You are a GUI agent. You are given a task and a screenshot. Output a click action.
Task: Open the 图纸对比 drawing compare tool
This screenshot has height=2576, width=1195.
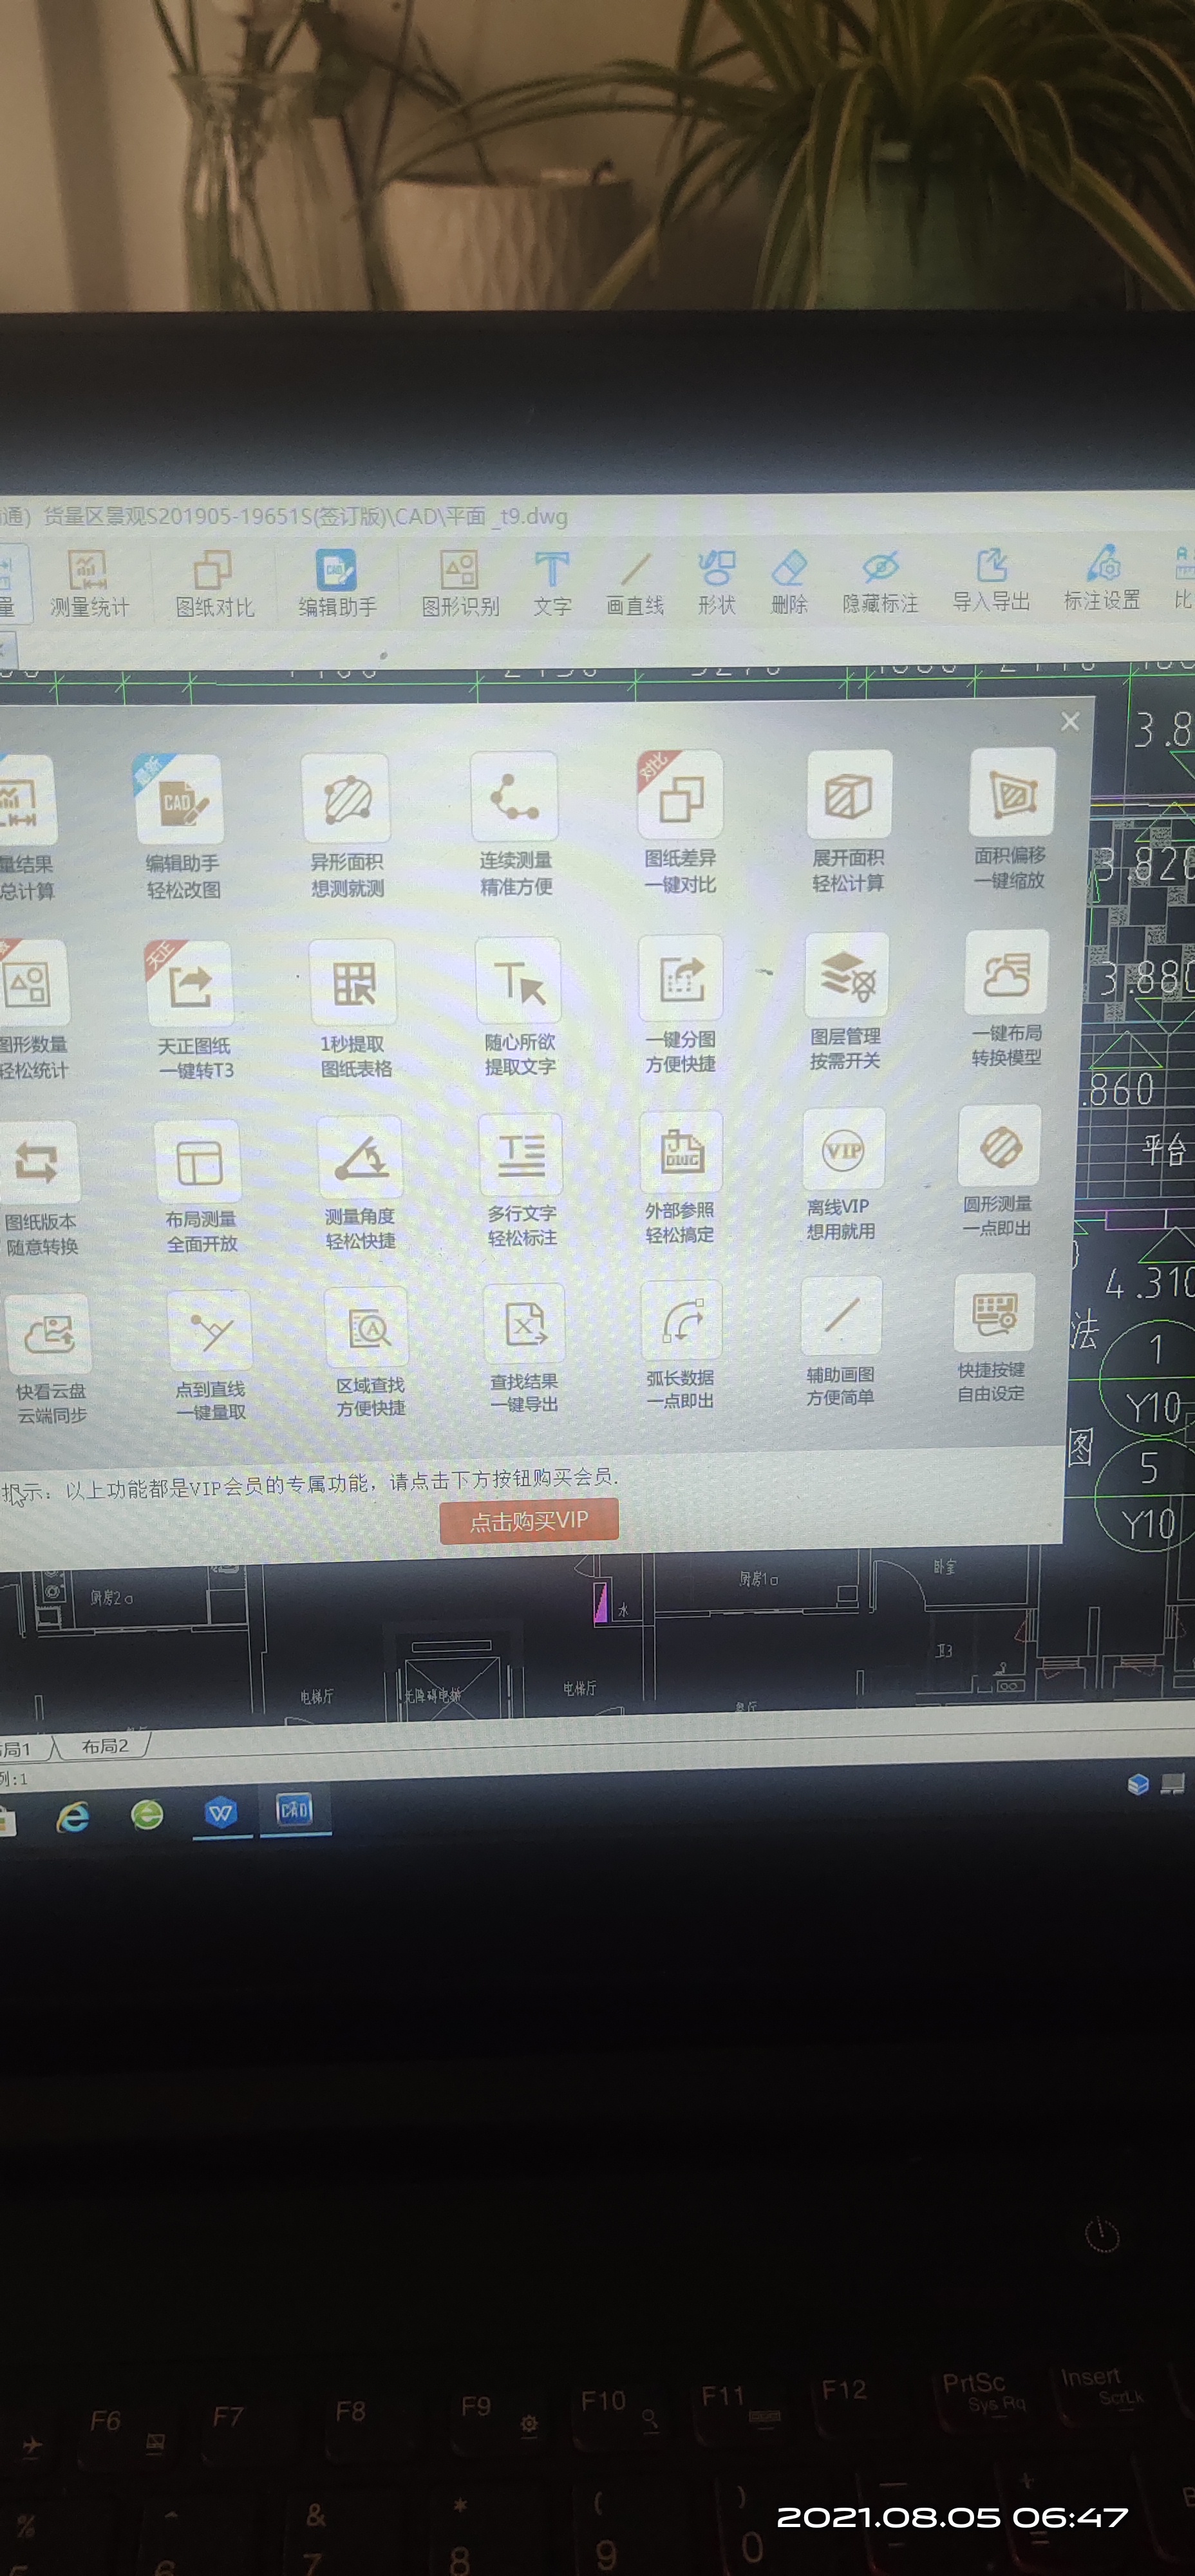tap(214, 583)
